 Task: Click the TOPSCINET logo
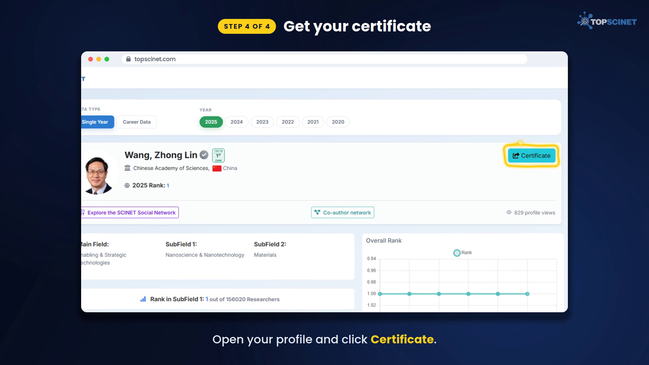coord(607,21)
